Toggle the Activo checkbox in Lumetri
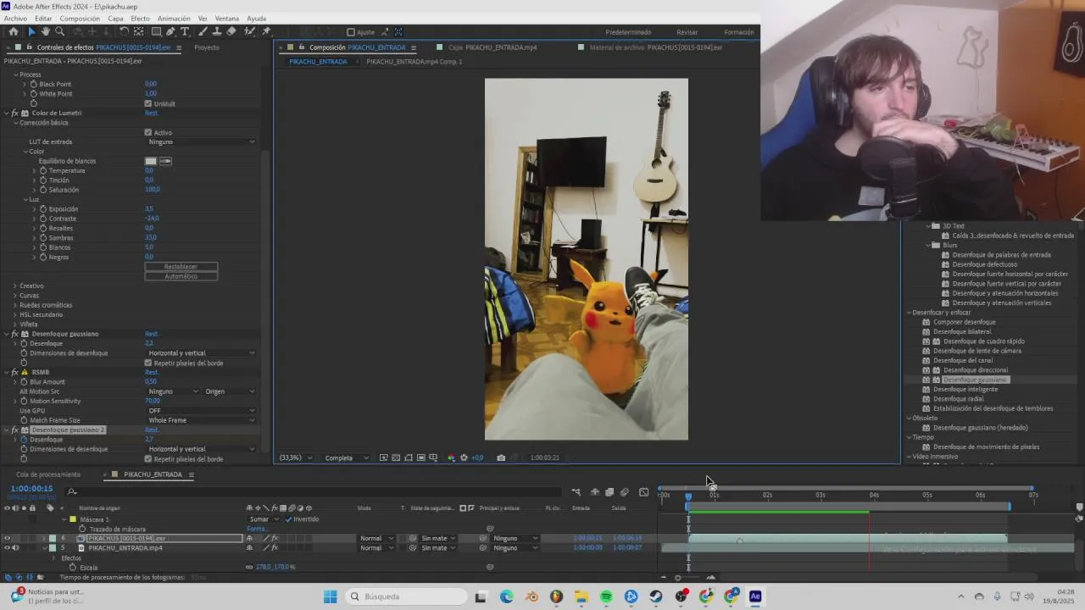This screenshot has width=1085, height=610. click(148, 132)
